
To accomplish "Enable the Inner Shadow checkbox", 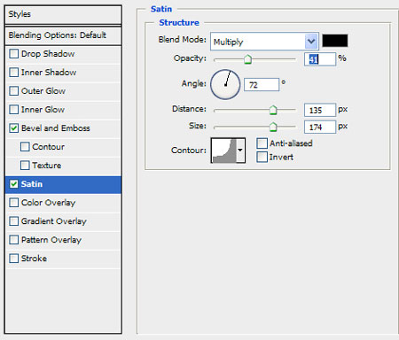I will pos(14,73).
